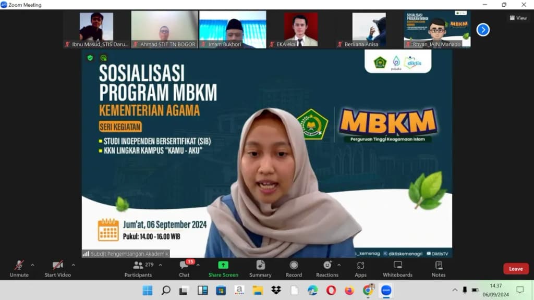Expand the arrow next to Chat
The width and height of the screenshot is (534, 300).
click(x=198, y=265)
